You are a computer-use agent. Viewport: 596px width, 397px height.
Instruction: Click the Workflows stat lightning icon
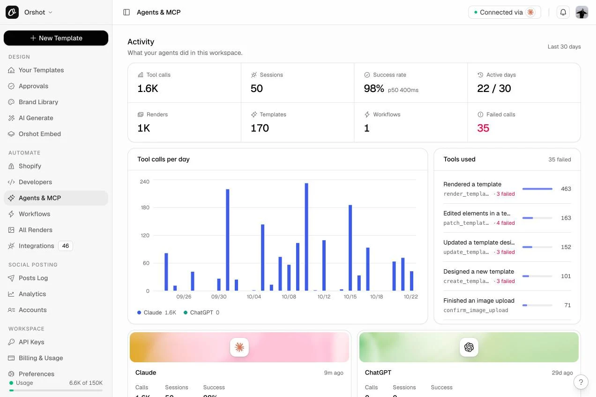367,115
